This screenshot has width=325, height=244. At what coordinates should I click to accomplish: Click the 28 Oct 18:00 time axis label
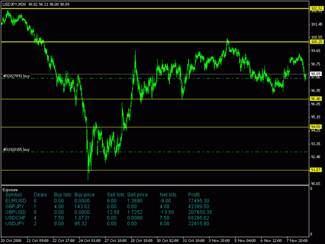pos(141,241)
